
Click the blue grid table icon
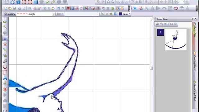36,2
